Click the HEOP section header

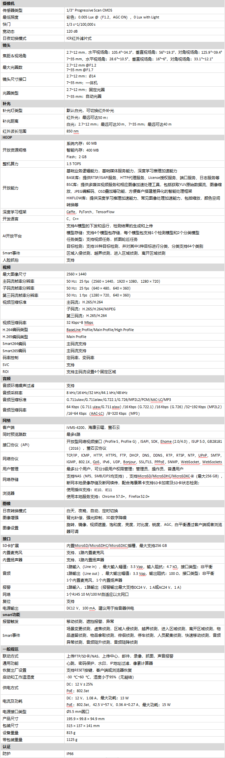pos(7,137)
